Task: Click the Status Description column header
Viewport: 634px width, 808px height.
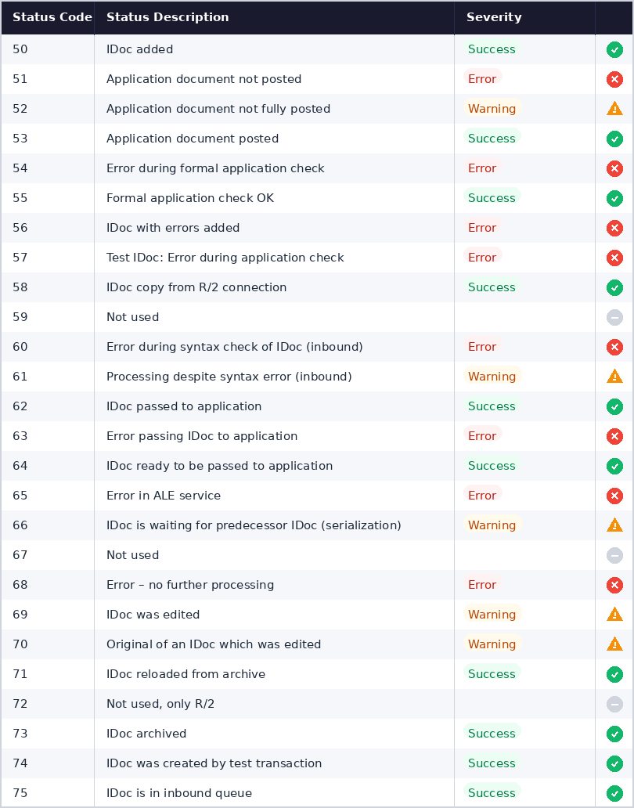Action: tap(168, 17)
